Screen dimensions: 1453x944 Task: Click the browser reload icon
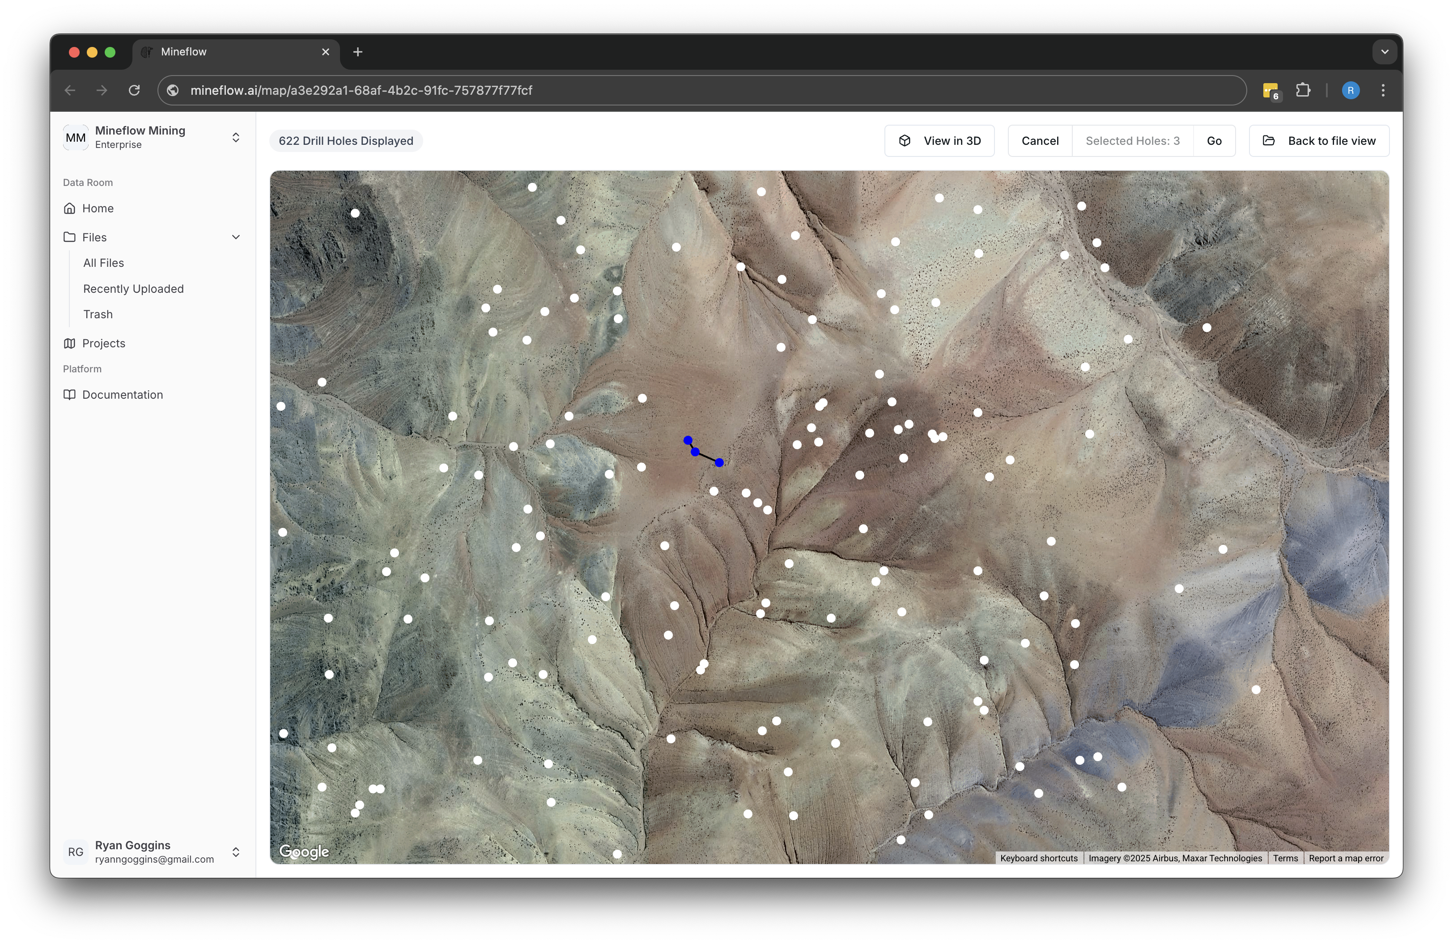click(134, 90)
